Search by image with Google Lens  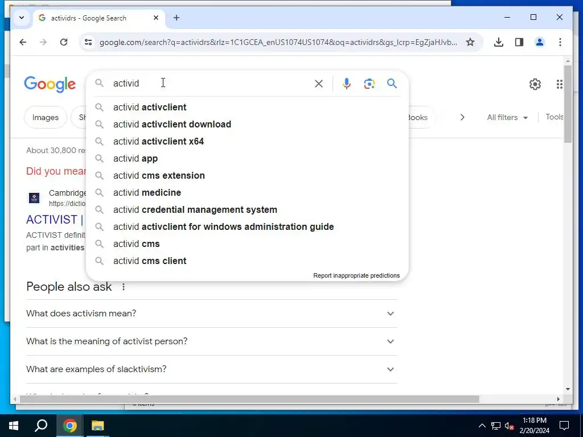pyautogui.click(x=369, y=84)
